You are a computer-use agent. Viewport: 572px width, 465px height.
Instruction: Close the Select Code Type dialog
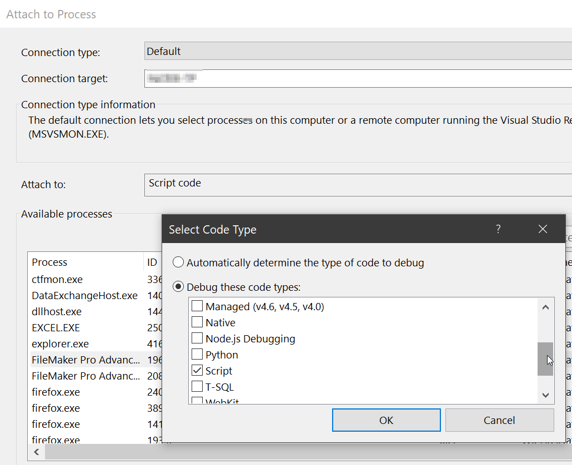[543, 229]
